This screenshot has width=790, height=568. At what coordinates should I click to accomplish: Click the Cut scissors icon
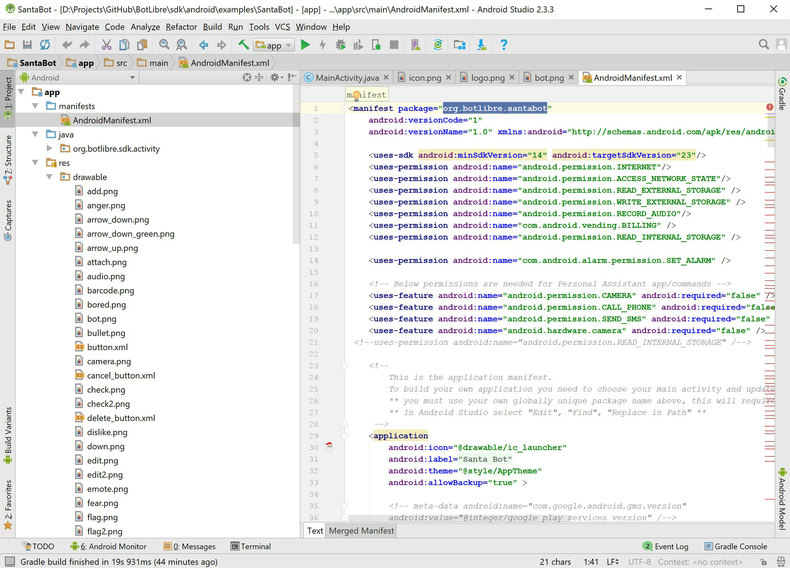point(106,45)
